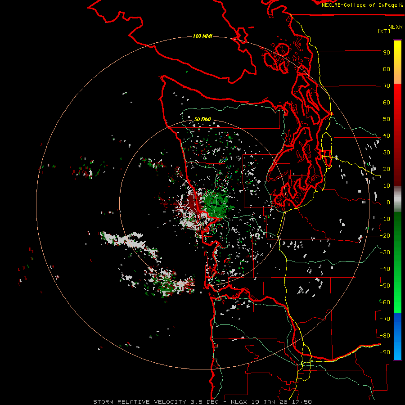This screenshot has height=405, width=405.
Task: Click the KLGX station identifier
Action: pyautogui.click(x=239, y=402)
